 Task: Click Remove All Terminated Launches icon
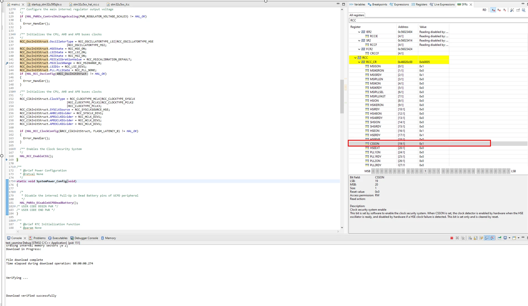click(463, 238)
